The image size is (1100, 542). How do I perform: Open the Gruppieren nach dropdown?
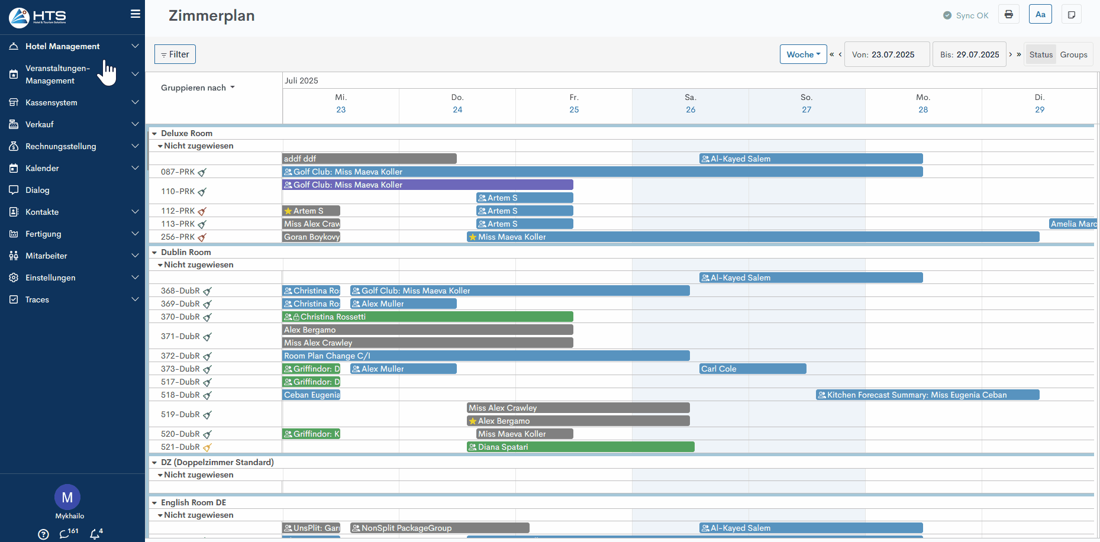tap(198, 88)
